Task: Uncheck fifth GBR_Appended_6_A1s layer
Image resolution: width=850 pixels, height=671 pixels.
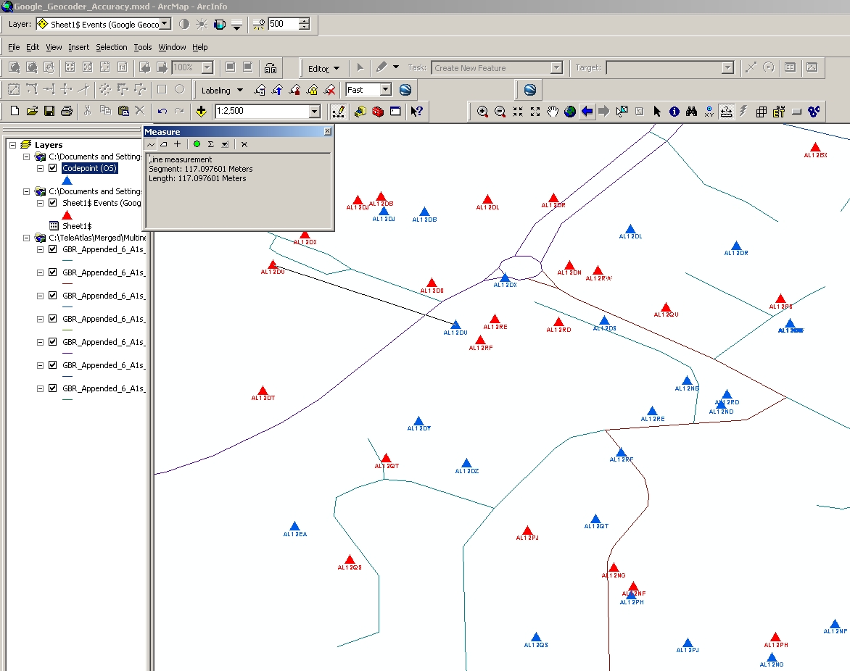Action: (53, 342)
